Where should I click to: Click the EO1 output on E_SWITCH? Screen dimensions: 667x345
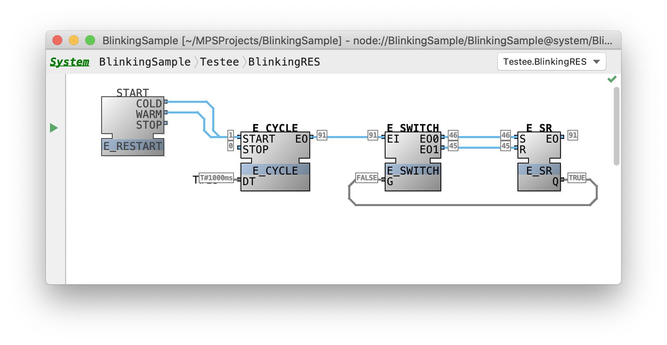coord(429,150)
